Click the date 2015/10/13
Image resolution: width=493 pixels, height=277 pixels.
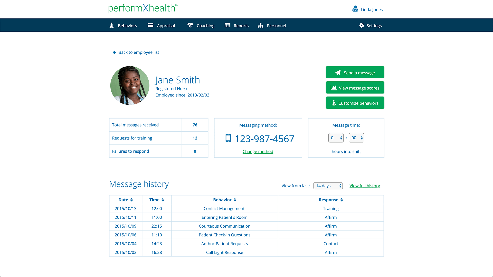(x=126, y=209)
